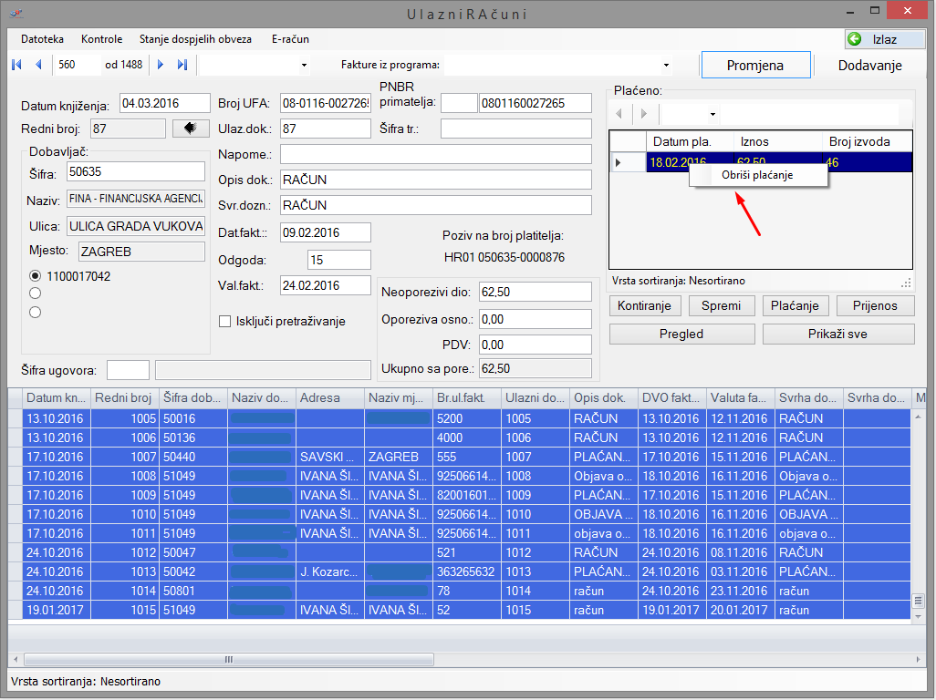Go to the previous record arrow

(x=38, y=65)
